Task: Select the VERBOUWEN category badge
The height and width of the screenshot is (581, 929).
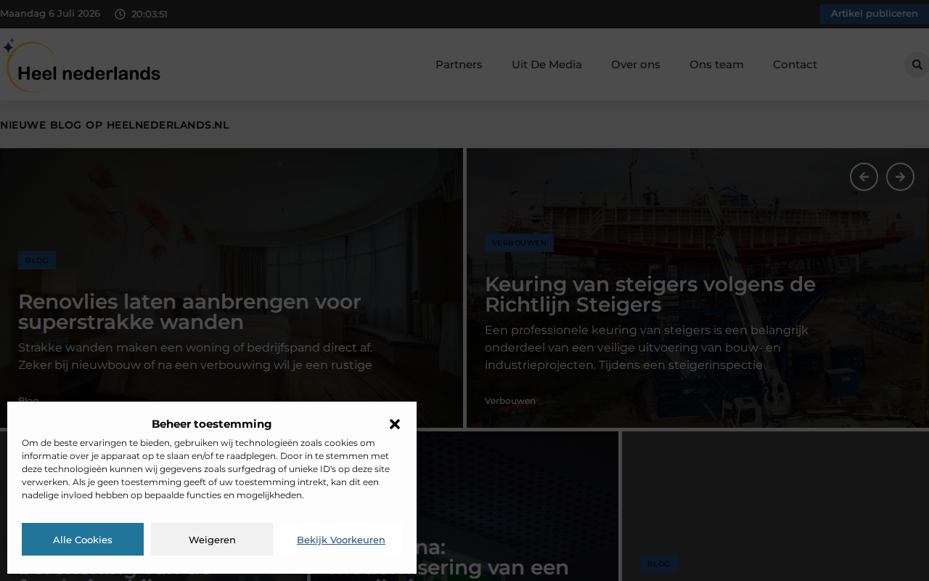Action: 519,243
